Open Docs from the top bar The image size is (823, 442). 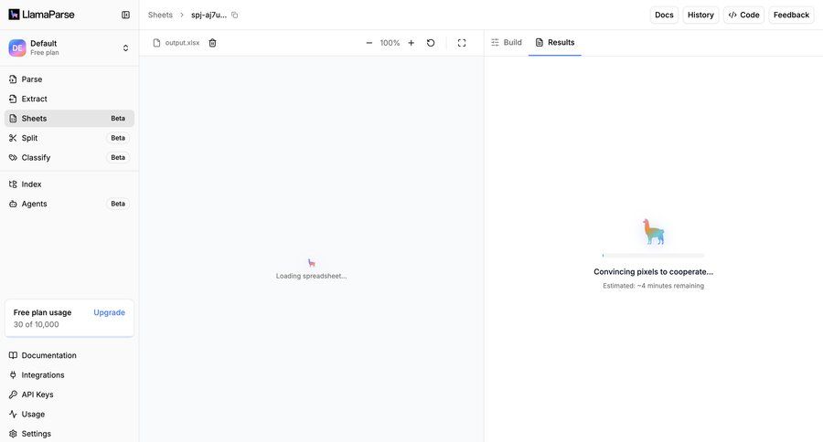664,15
